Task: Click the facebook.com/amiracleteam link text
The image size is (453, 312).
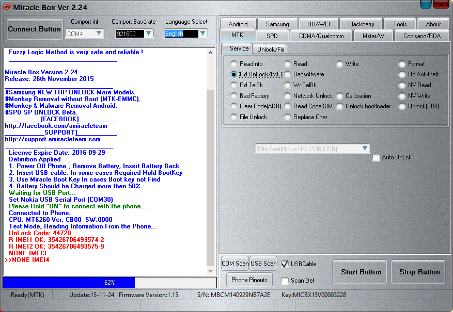Action: click(56, 126)
